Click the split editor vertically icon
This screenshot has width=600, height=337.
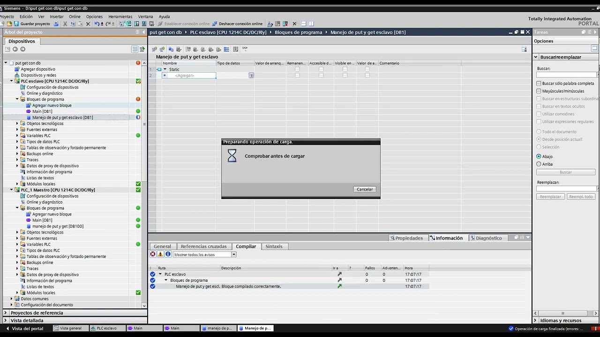pos(311,23)
